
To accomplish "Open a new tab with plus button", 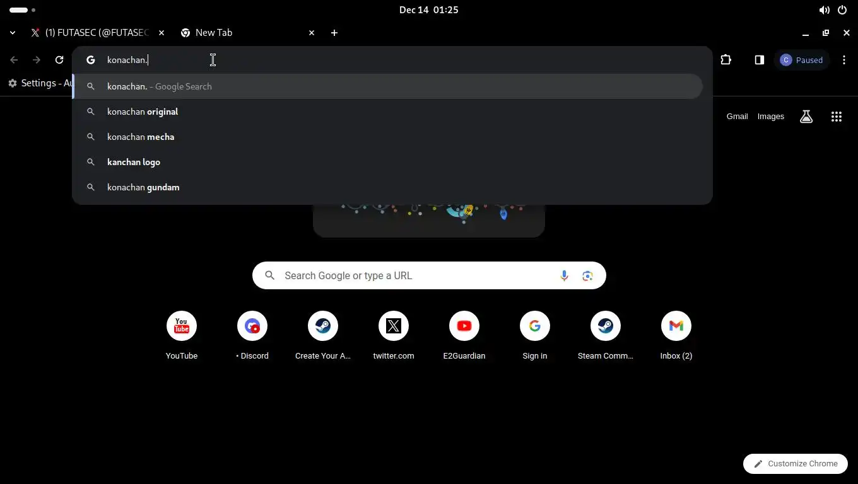I will pos(334,33).
